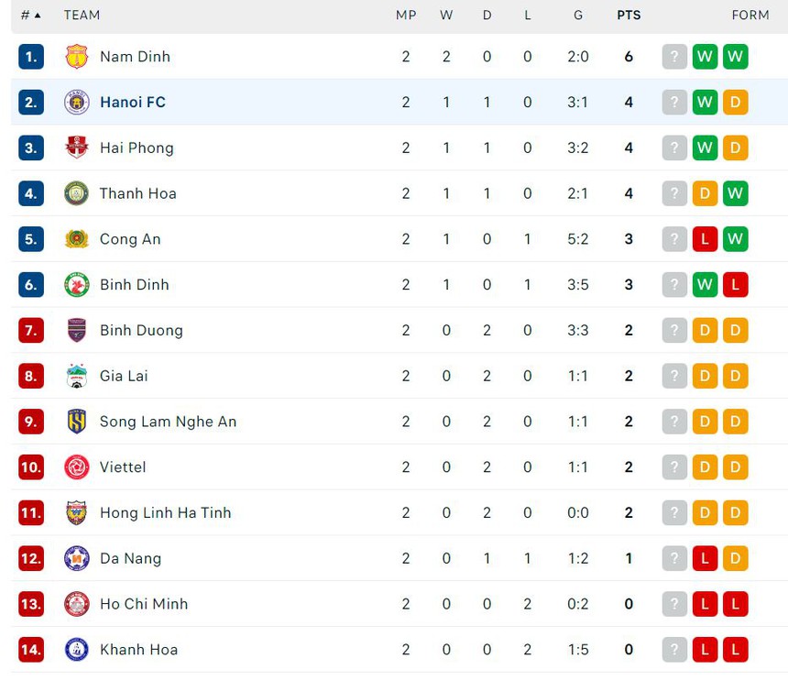Open Khanh Hoa's latest L form badge

tap(735, 649)
